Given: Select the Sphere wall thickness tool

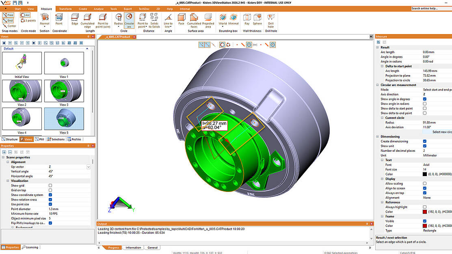Looking at the screenshot, I should point(257,19).
